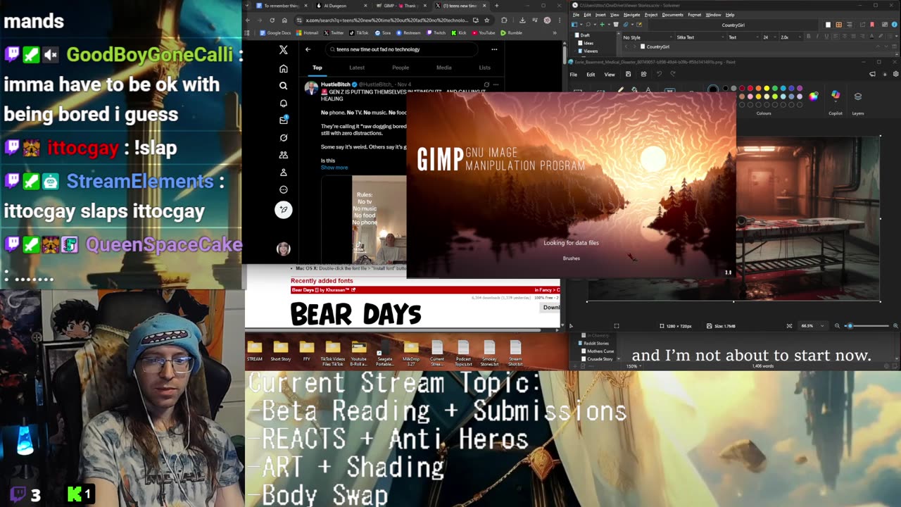The image size is (901, 507).
Task: Open Paint edit colours wheel
Action: coord(813,96)
